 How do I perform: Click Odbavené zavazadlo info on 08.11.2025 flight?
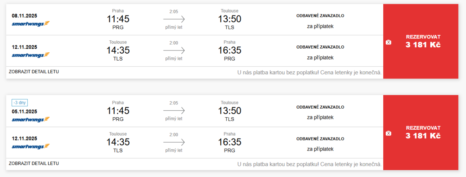[320, 16]
